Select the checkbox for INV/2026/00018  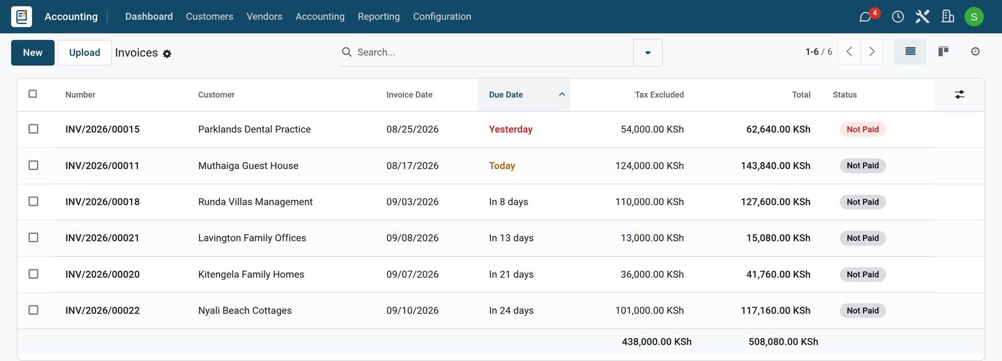tap(34, 201)
